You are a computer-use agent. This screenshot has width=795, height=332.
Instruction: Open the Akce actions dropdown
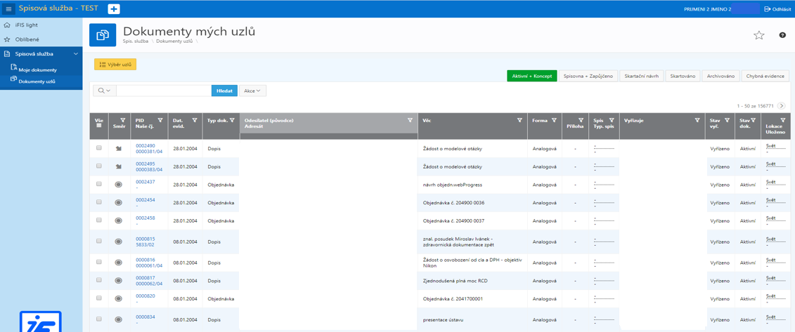(x=252, y=91)
